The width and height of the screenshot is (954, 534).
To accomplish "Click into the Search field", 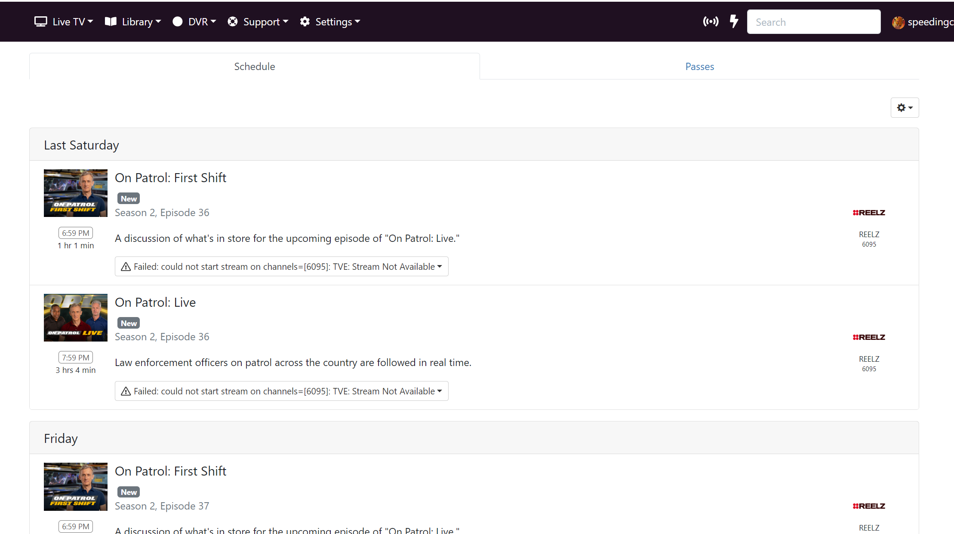I will pos(813,22).
